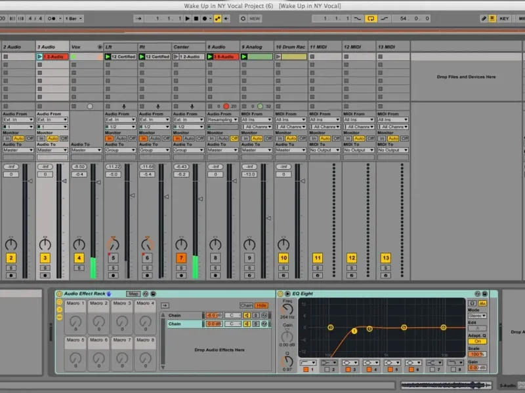Screen dimensions: 525x393
Task: Solo track 7 with its S button
Action: click(x=181, y=268)
